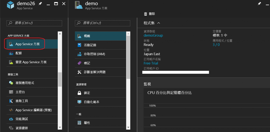Click the 診斷並解決問題 wrench icon
The width and height of the screenshot is (270, 132).
tap(79, 72)
